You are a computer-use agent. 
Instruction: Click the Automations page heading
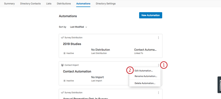coord(68,16)
